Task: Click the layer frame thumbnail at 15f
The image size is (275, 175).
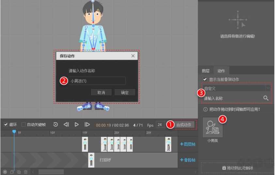Action: click(85, 144)
